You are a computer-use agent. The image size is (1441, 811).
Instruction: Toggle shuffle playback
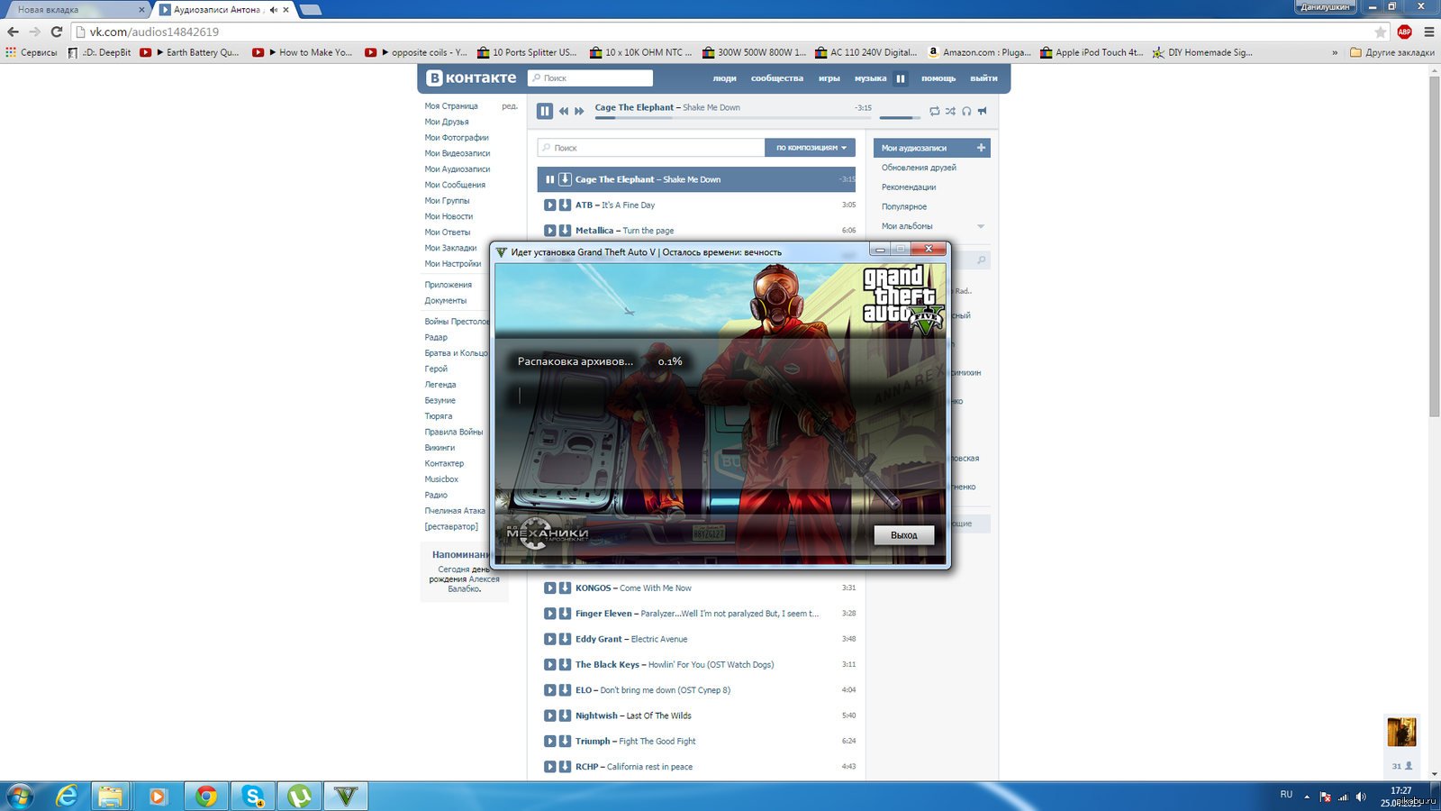pyautogui.click(x=950, y=111)
